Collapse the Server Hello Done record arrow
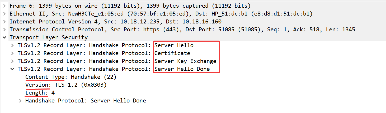Viewport: 386px width, 113px height. [x=12, y=69]
